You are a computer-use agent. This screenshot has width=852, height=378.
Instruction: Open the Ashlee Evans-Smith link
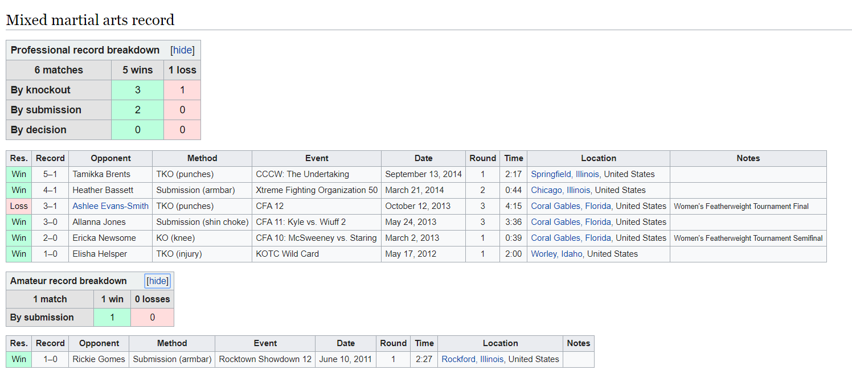(110, 206)
